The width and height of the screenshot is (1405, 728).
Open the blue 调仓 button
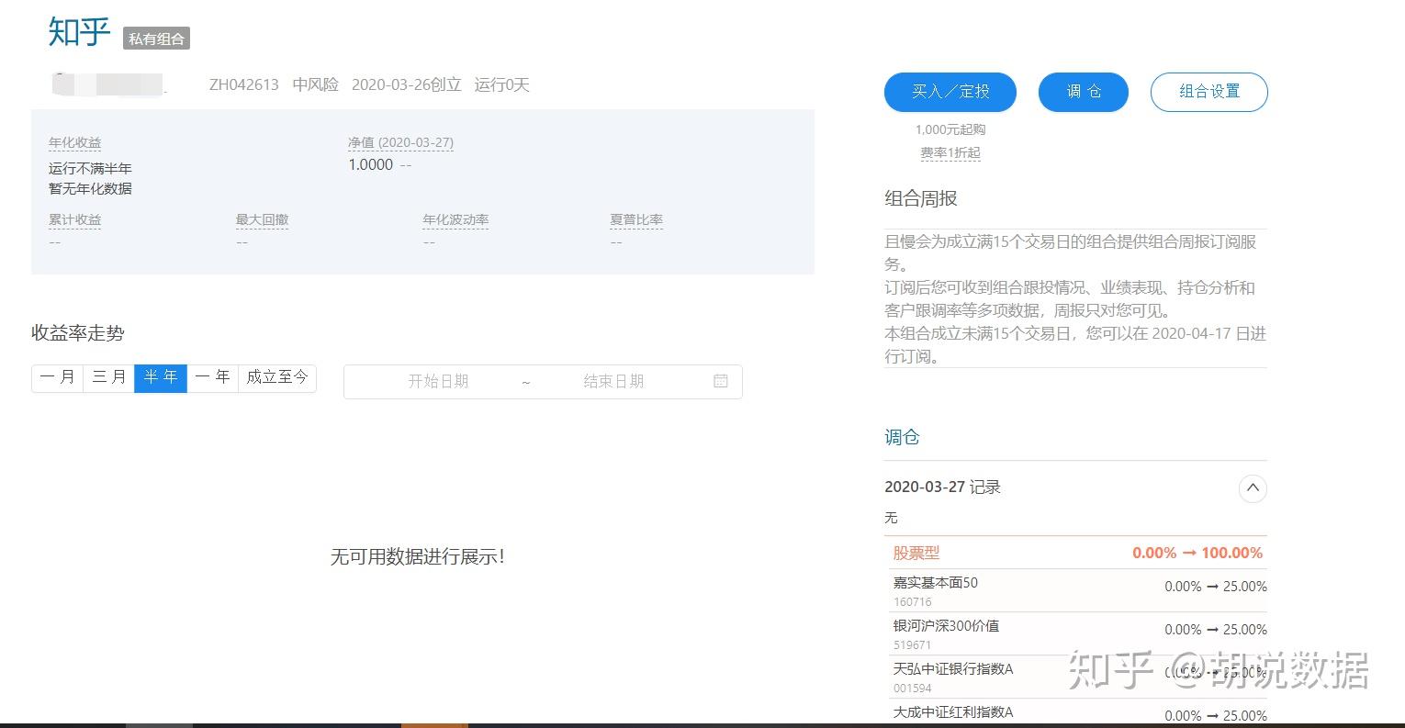pos(1084,92)
